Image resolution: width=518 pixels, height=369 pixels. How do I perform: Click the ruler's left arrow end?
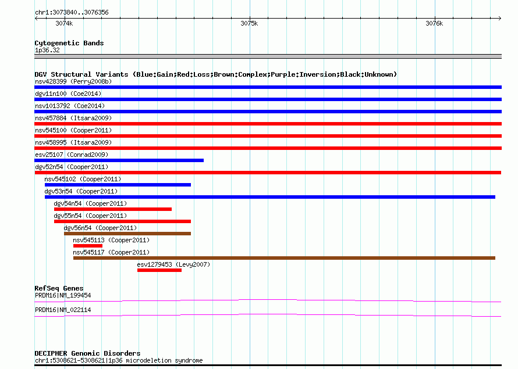pyautogui.click(x=36, y=19)
